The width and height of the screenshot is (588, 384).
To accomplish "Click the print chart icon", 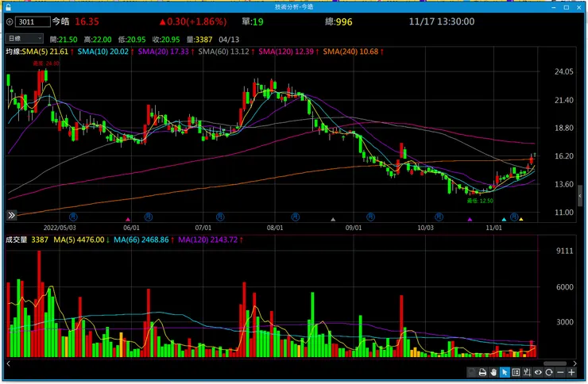I will 482,372.
